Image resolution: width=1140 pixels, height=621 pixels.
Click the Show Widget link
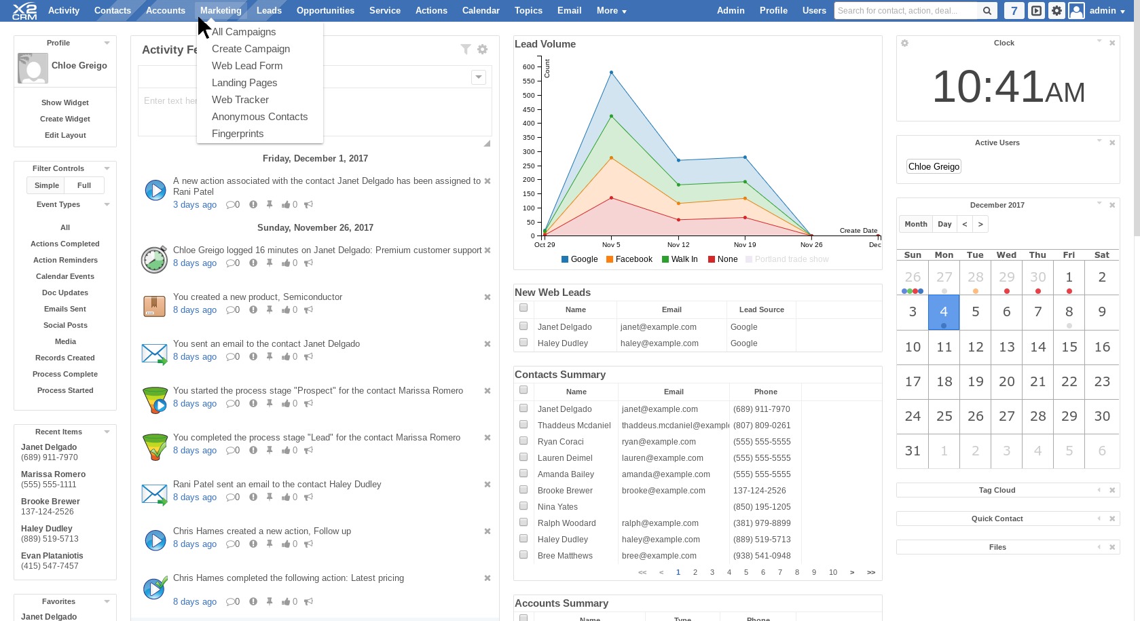click(65, 102)
